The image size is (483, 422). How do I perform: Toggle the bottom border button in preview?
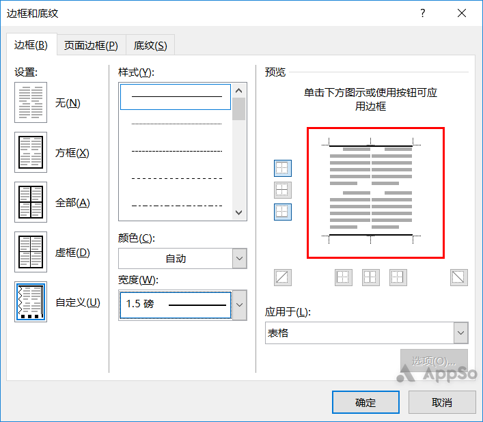point(282,212)
